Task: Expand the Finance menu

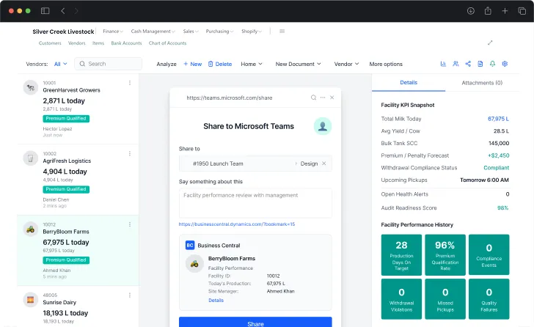Action: [x=112, y=32]
